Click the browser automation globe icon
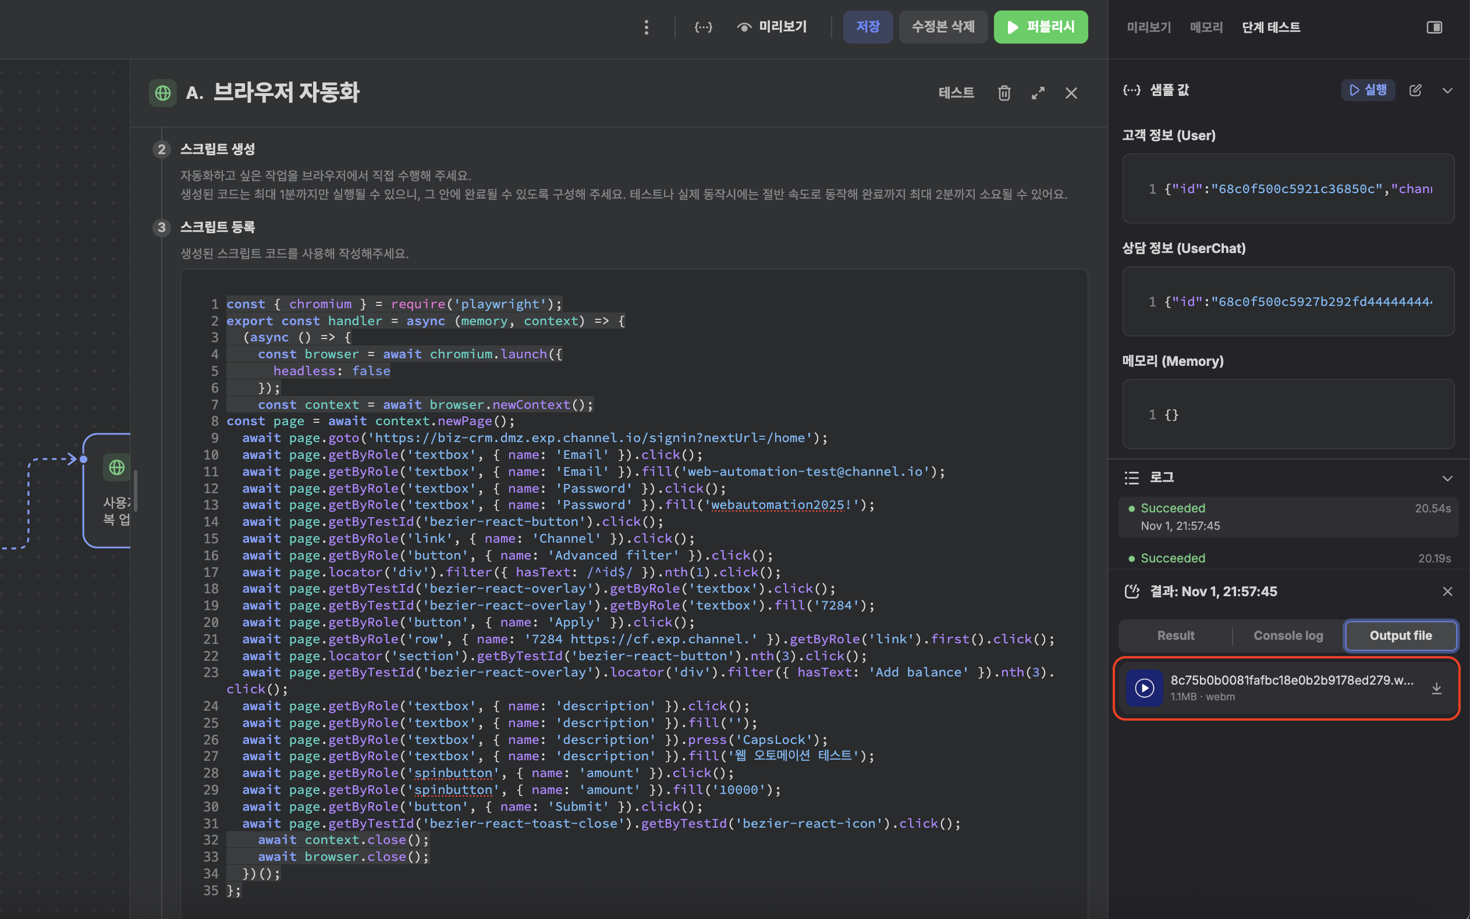The height and width of the screenshot is (919, 1470). (x=163, y=93)
